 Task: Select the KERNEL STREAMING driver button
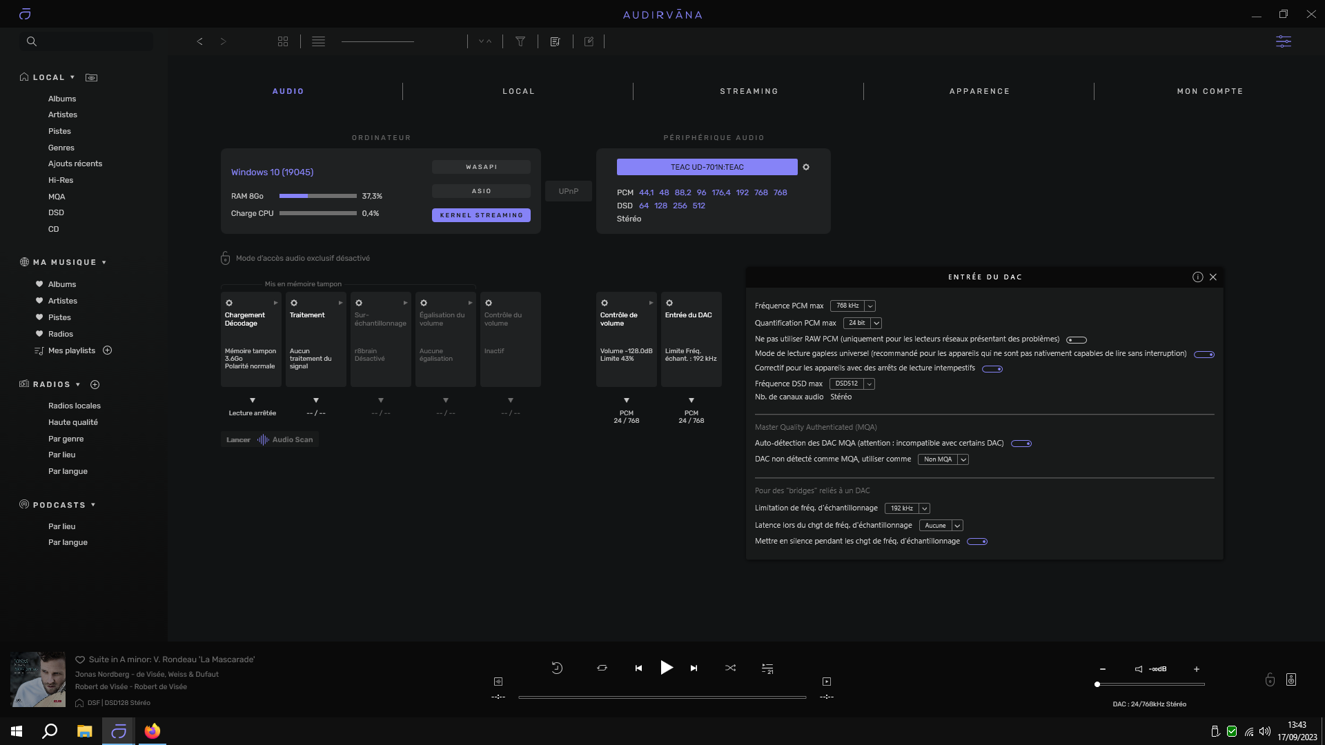click(481, 215)
